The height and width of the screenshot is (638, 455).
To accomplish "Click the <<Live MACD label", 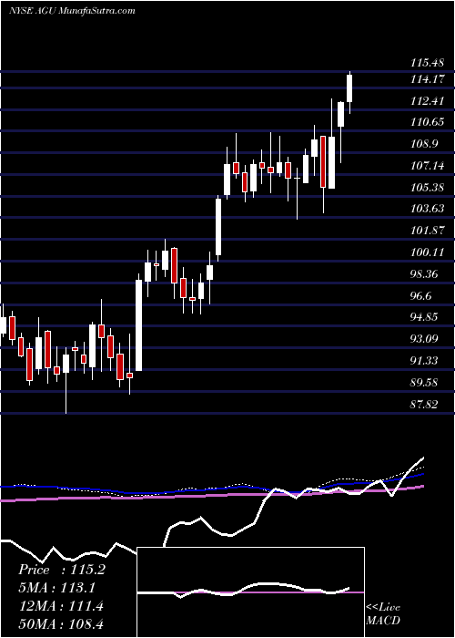I will [383, 614].
